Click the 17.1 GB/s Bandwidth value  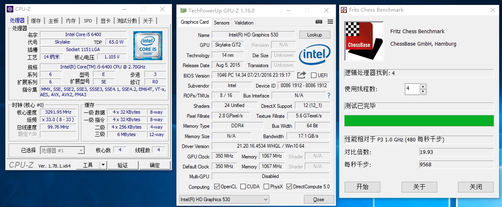point(308,136)
